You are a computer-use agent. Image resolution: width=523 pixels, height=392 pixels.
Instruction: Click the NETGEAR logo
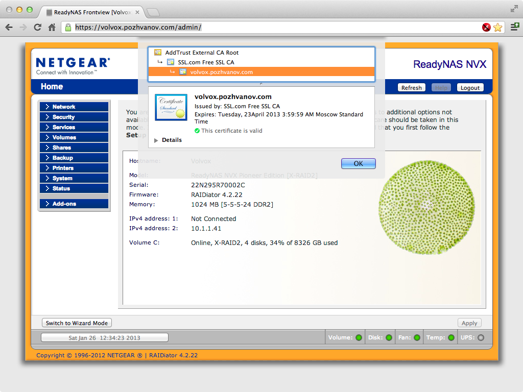[x=73, y=66]
